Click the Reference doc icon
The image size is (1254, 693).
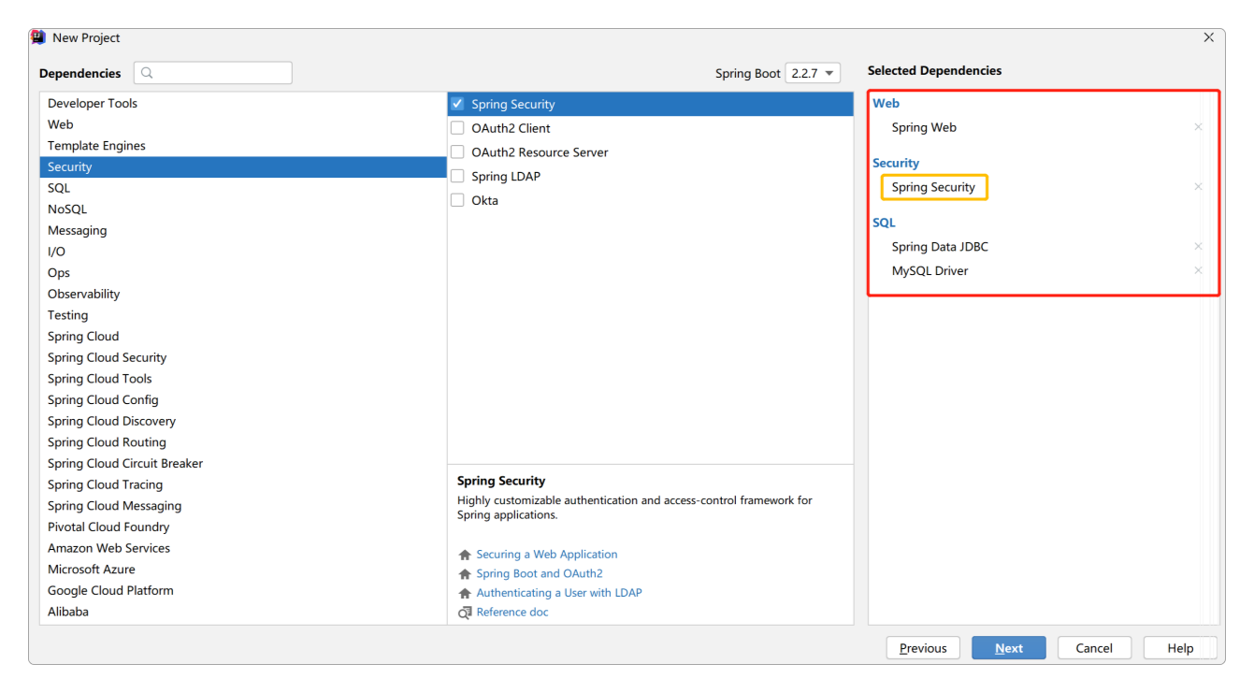click(465, 613)
